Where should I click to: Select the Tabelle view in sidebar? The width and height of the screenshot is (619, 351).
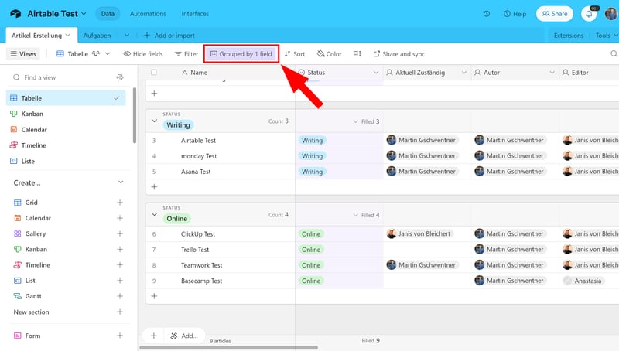66,98
